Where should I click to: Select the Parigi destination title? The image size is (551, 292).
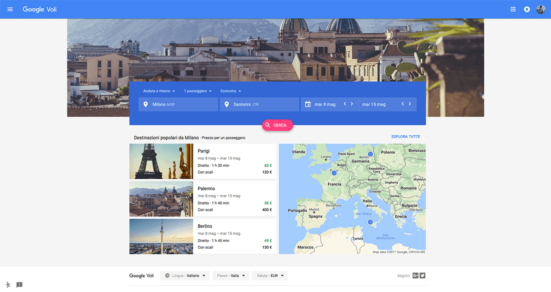[x=204, y=151]
